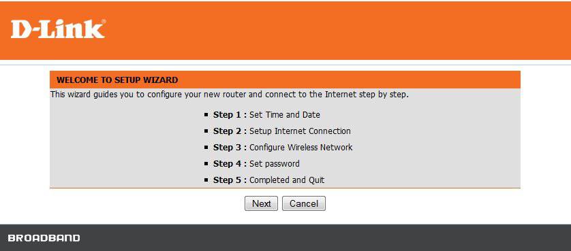Image resolution: width=571 pixels, height=251 pixels.
Task: Click Step 5 Completed and Quit
Action: click(268, 180)
